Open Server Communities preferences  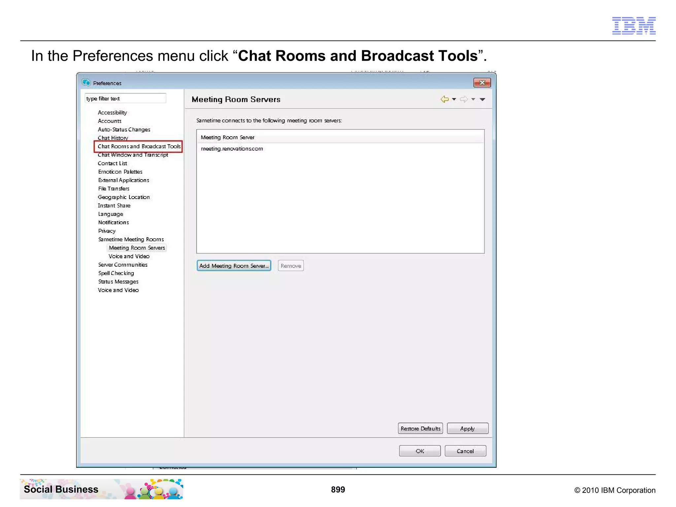coord(123,265)
